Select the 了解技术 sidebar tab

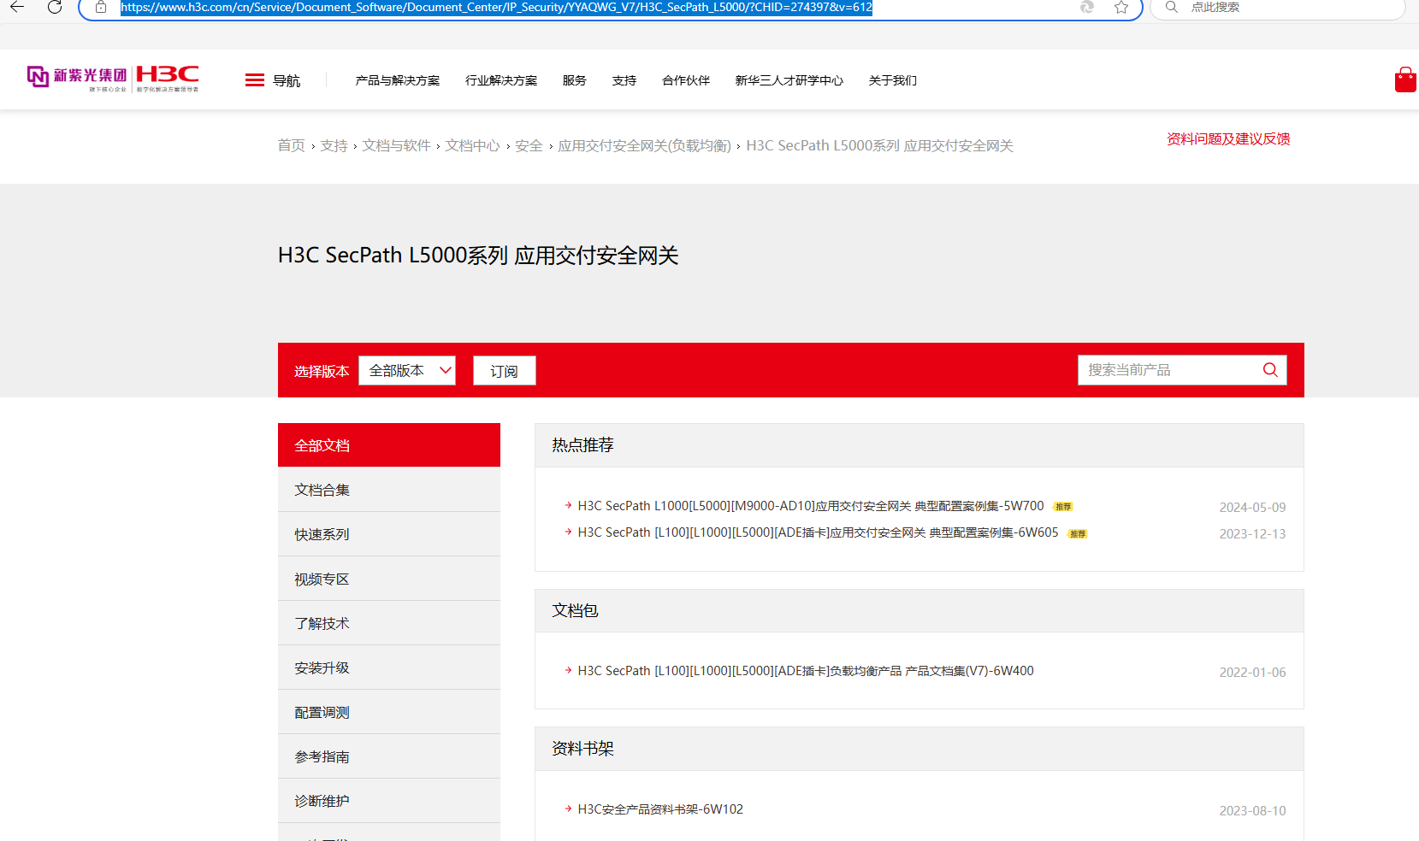click(389, 623)
